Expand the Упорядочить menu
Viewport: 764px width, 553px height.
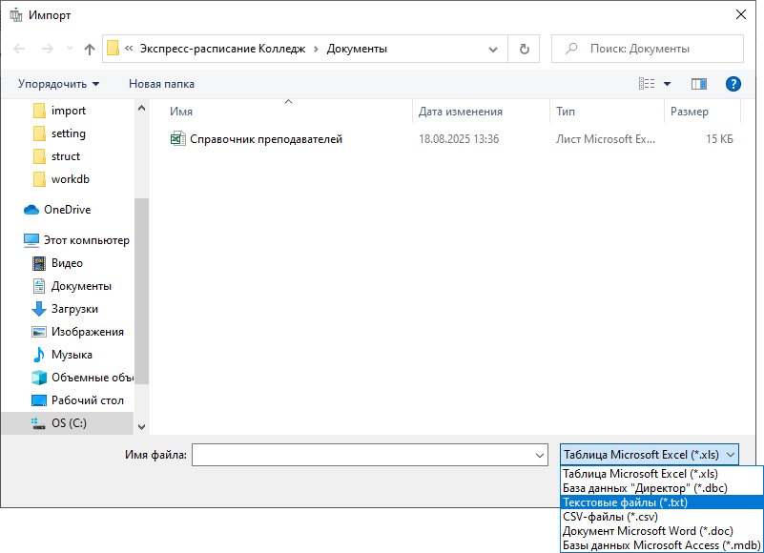pos(58,84)
